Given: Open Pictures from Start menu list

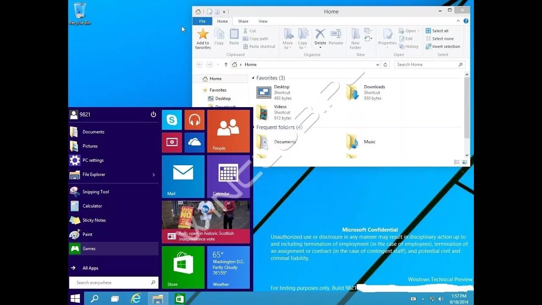Looking at the screenshot, I should (x=113, y=146).
